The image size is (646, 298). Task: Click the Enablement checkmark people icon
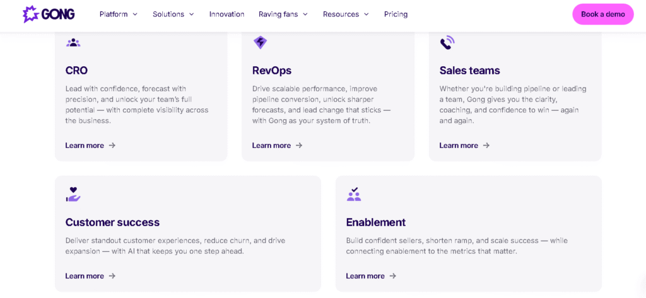(354, 194)
